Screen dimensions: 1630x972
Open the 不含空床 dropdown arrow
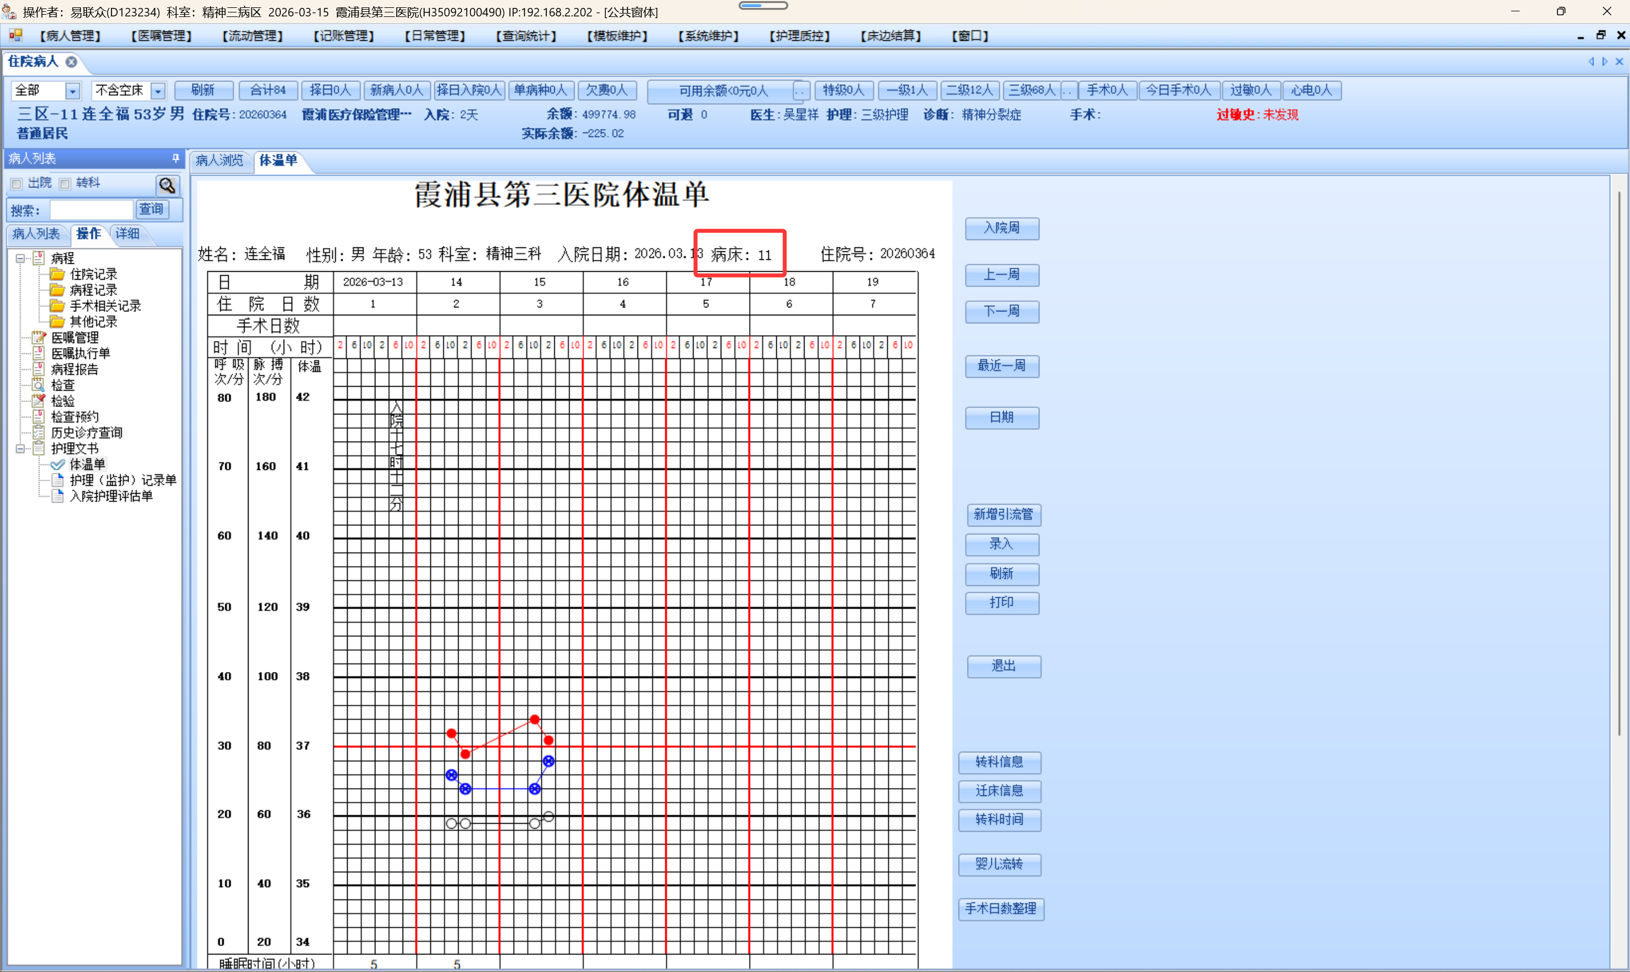158,91
